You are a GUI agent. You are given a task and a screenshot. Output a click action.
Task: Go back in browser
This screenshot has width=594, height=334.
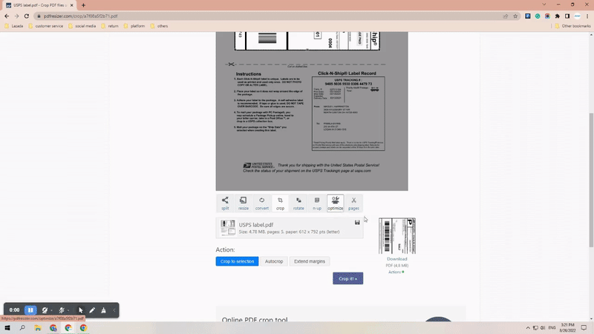(x=7, y=16)
